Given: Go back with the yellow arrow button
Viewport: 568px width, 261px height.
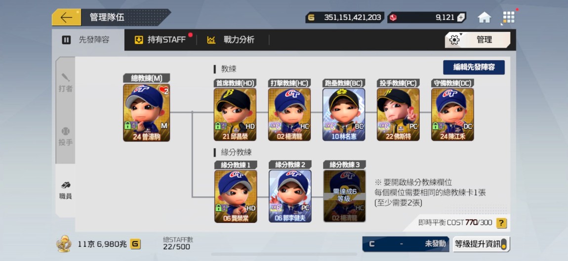Looking at the screenshot, I should [x=66, y=17].
